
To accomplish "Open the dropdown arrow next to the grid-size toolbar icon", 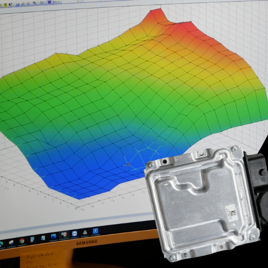I will tap(46, 2).
